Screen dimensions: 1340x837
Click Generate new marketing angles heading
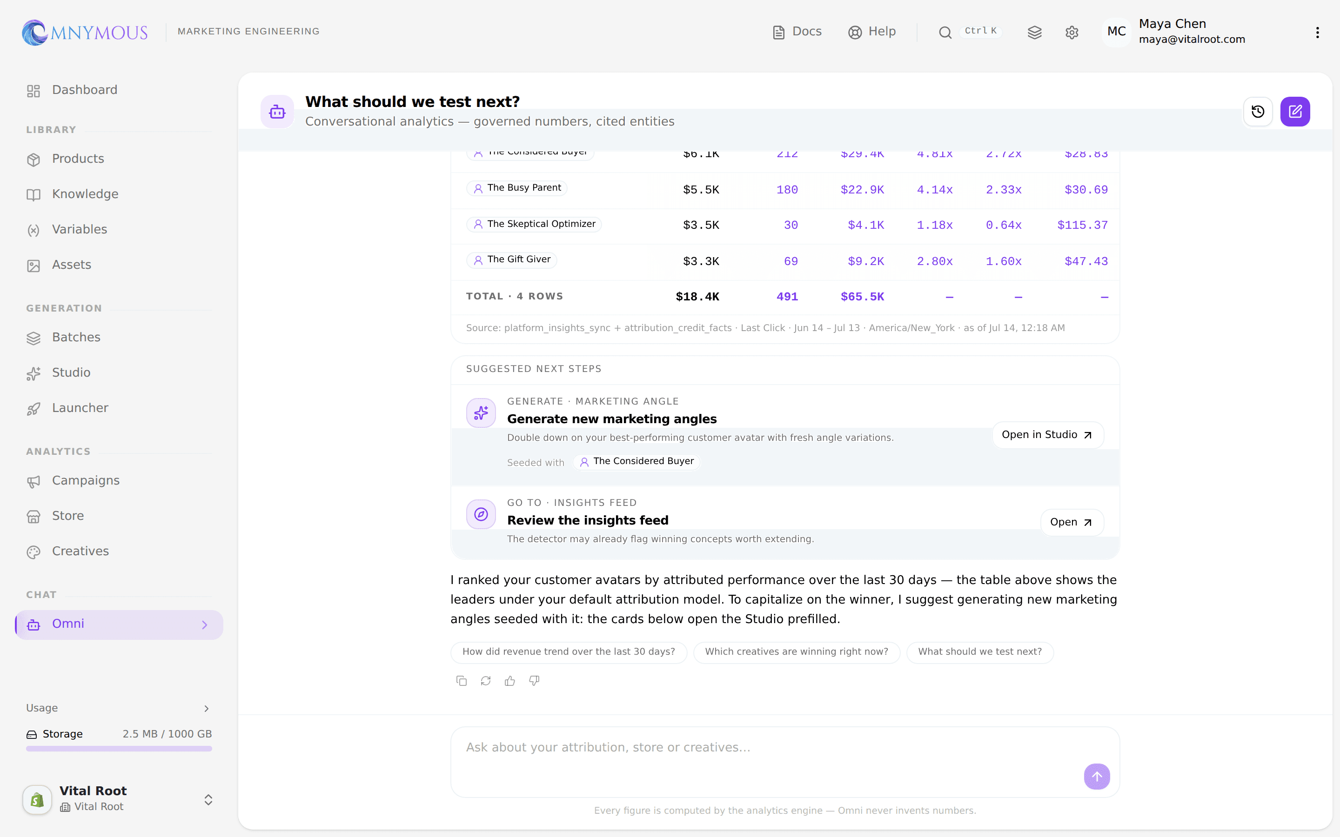pyautogui.click(x=612, y=419)
